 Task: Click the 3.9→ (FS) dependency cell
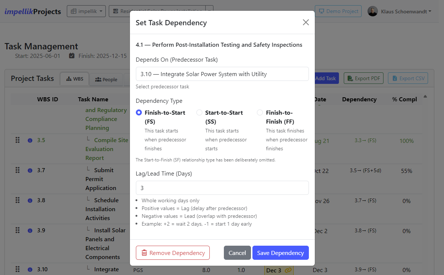(365, 269)
